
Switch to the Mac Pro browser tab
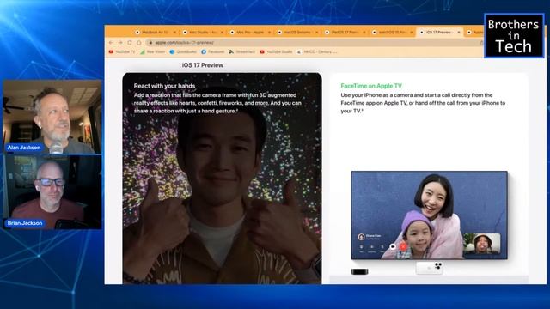point(250,33)
